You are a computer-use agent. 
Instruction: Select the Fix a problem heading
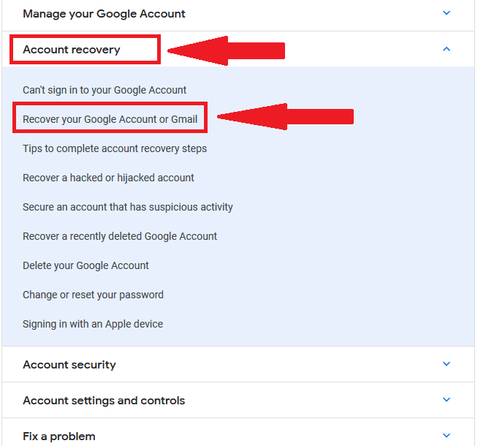[x=59, y=436]
